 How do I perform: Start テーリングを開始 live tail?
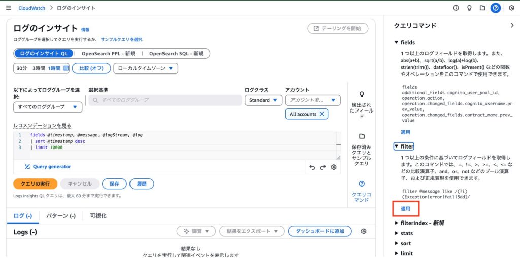[338, 28]
